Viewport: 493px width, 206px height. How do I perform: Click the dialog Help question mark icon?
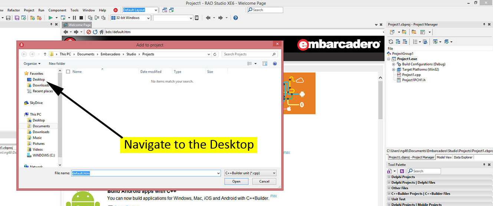point(275,64)
